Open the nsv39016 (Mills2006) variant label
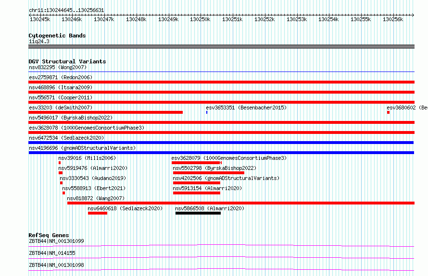428x276 pixels. click(x=87, y=158)
